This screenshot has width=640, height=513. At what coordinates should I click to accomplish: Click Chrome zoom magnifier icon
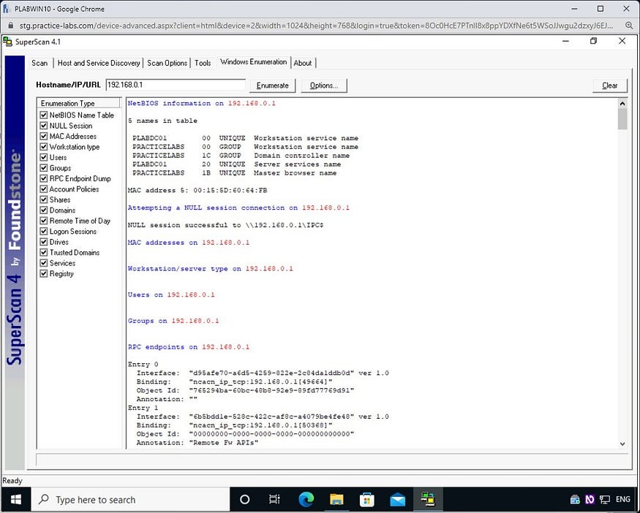coord(629,26)
